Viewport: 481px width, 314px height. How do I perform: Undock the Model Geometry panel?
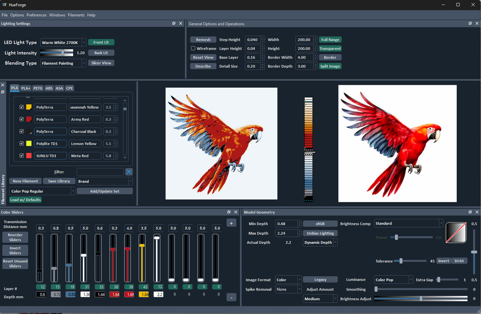coord(470,212)
